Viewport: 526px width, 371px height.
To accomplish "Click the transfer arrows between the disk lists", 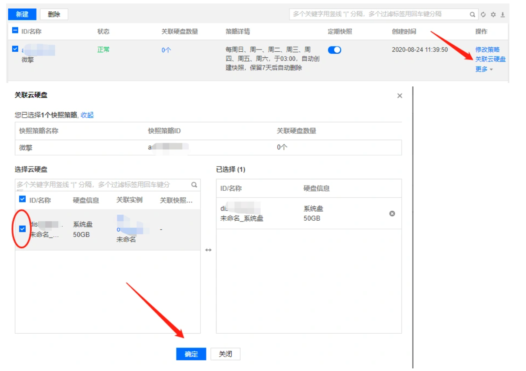I will (208, 250).
